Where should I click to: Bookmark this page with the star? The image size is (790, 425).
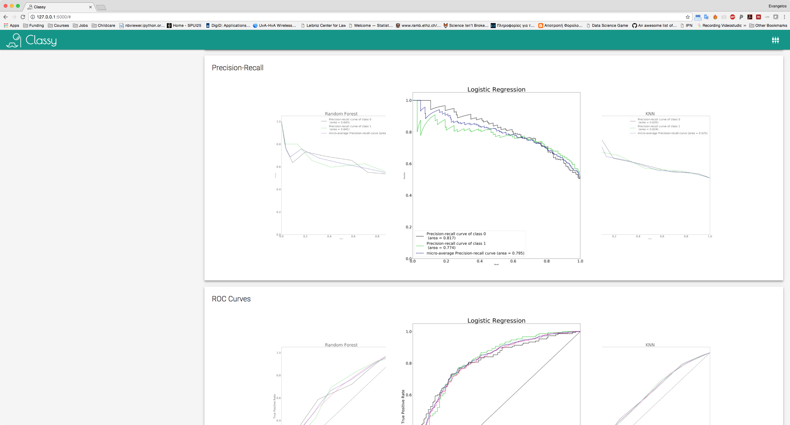point(687,17)
